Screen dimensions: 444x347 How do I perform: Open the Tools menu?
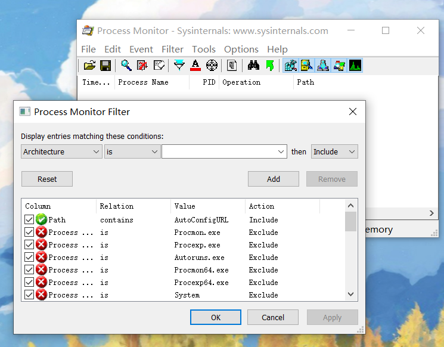coord(204,49)
